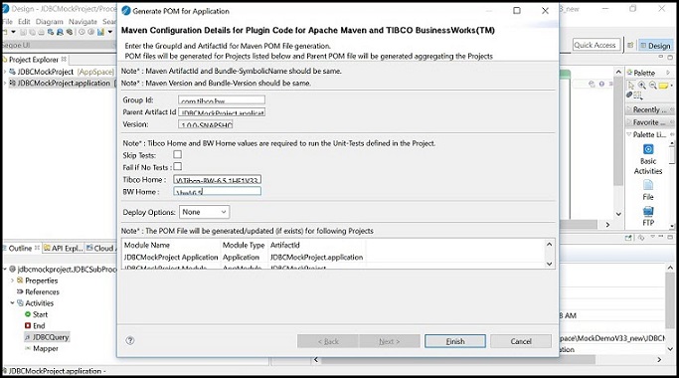This screenshot has height=378, width=679.
Task: Open the Deploy Options dropdown
Action: 205,212
